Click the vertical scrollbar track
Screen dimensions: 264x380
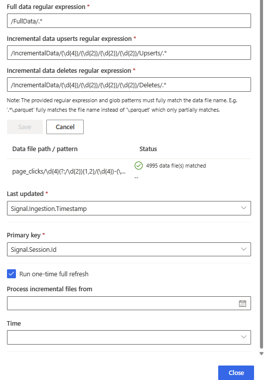click(x=262, y=175)
